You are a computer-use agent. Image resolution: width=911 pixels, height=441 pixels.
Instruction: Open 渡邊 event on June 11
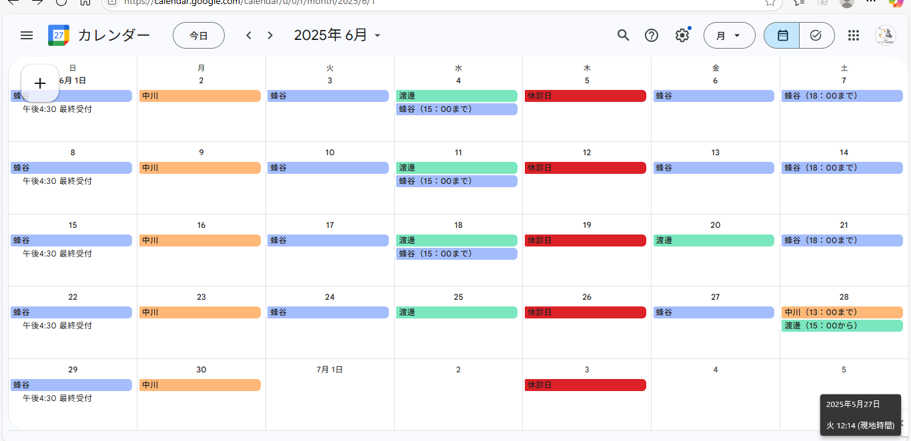pos(457,168)
